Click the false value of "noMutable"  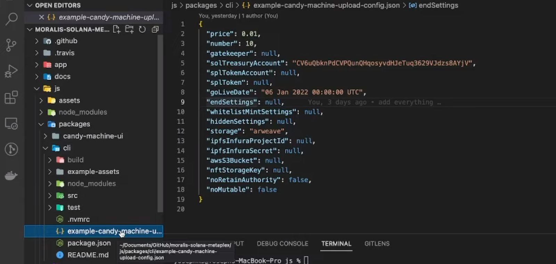pyautogui.click(x=267, y=189)
